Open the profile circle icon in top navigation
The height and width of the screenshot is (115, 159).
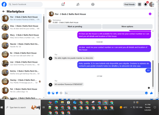pyautogui.click(x=93, y=4)
